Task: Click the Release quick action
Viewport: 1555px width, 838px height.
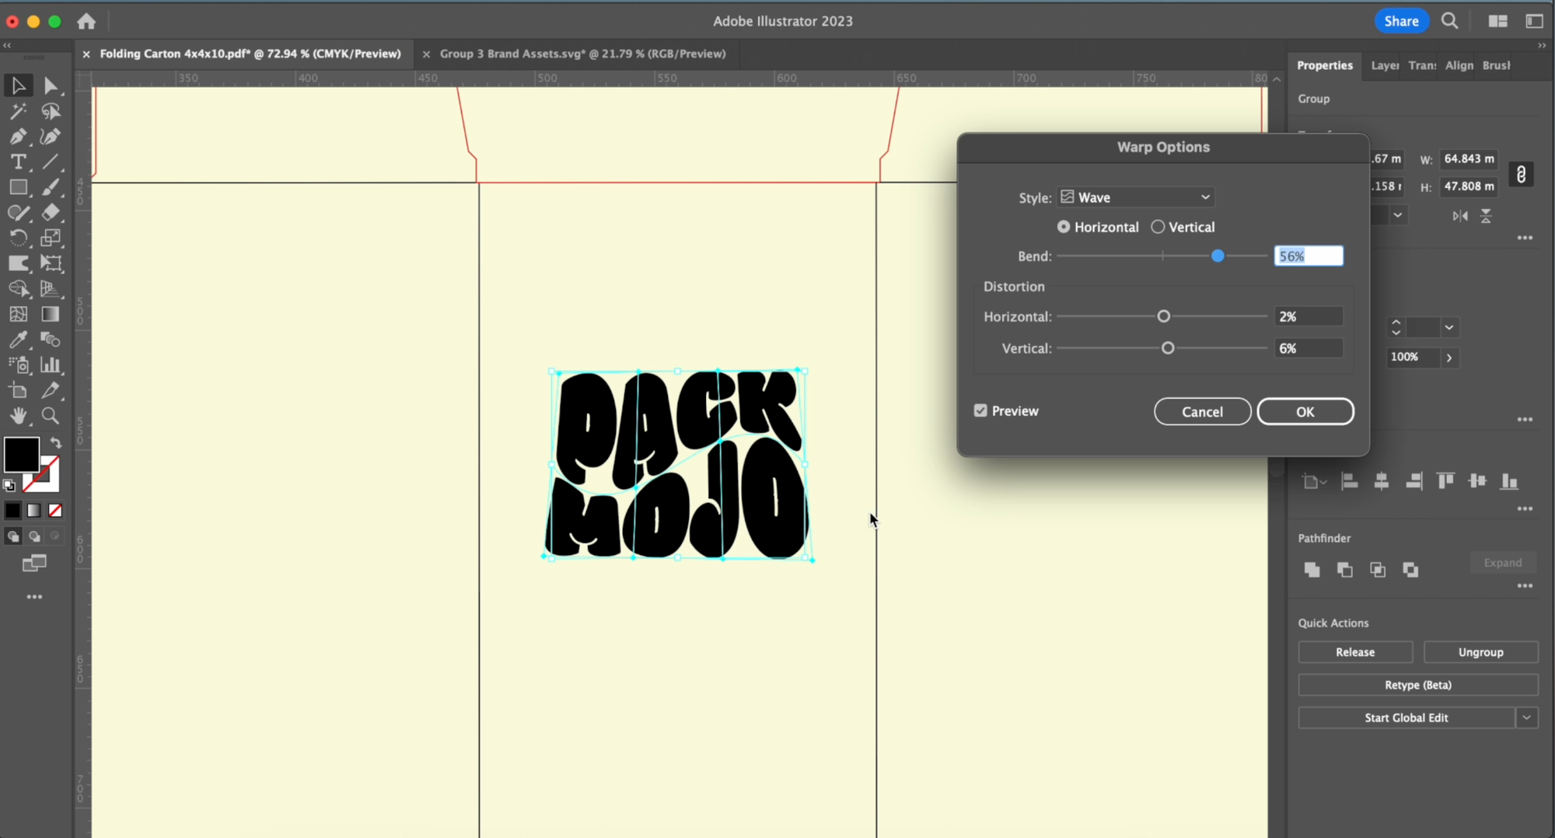Action: point(1355,652)
